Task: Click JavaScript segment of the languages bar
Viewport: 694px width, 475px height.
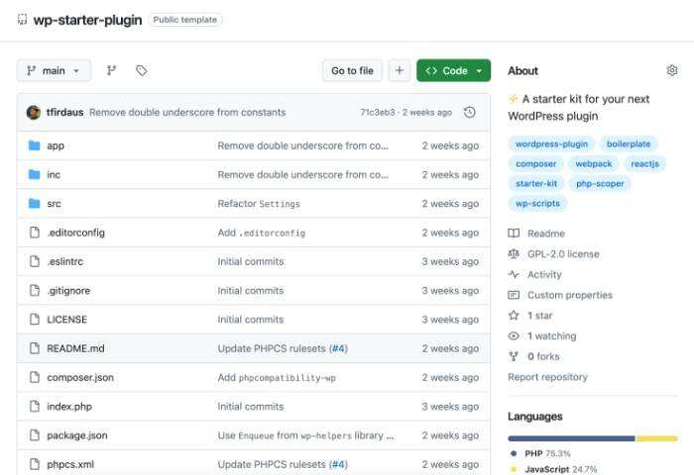Action: tap(656, 438)
